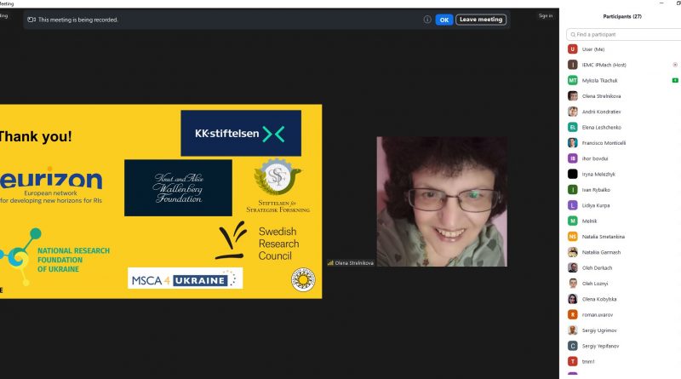Click the shared Thank you slide

(160, 201)
